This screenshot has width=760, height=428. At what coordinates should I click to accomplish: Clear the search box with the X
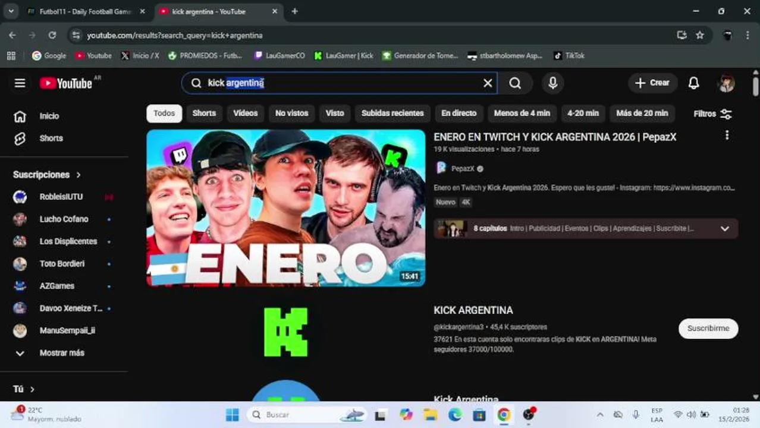[488, 83]
